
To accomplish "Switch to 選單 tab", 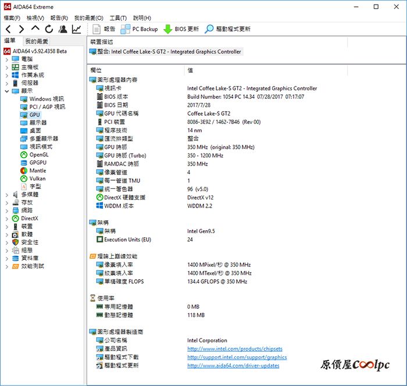I will 10,41.
